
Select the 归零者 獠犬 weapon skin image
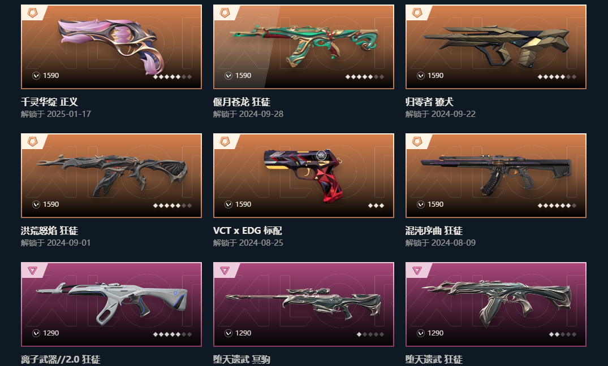coord(496,47)
